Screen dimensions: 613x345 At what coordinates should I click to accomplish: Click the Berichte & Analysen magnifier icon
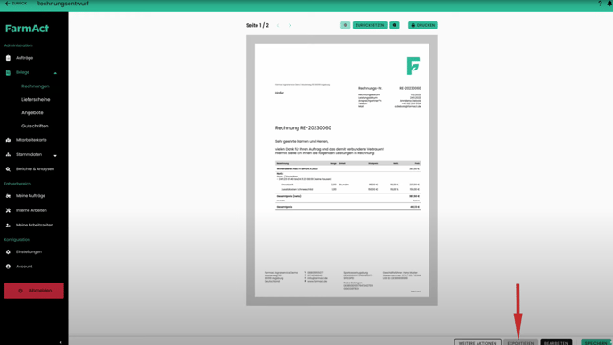pos(8,169)
